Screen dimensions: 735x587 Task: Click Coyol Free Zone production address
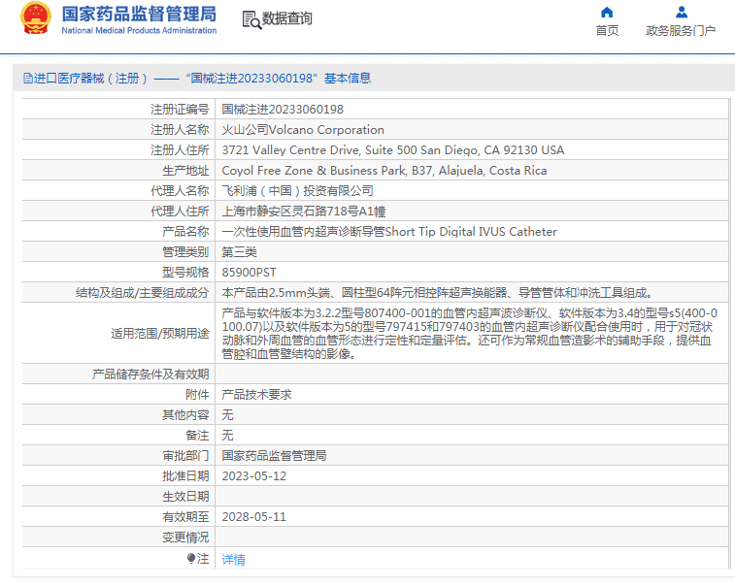[x=384, y=171]
